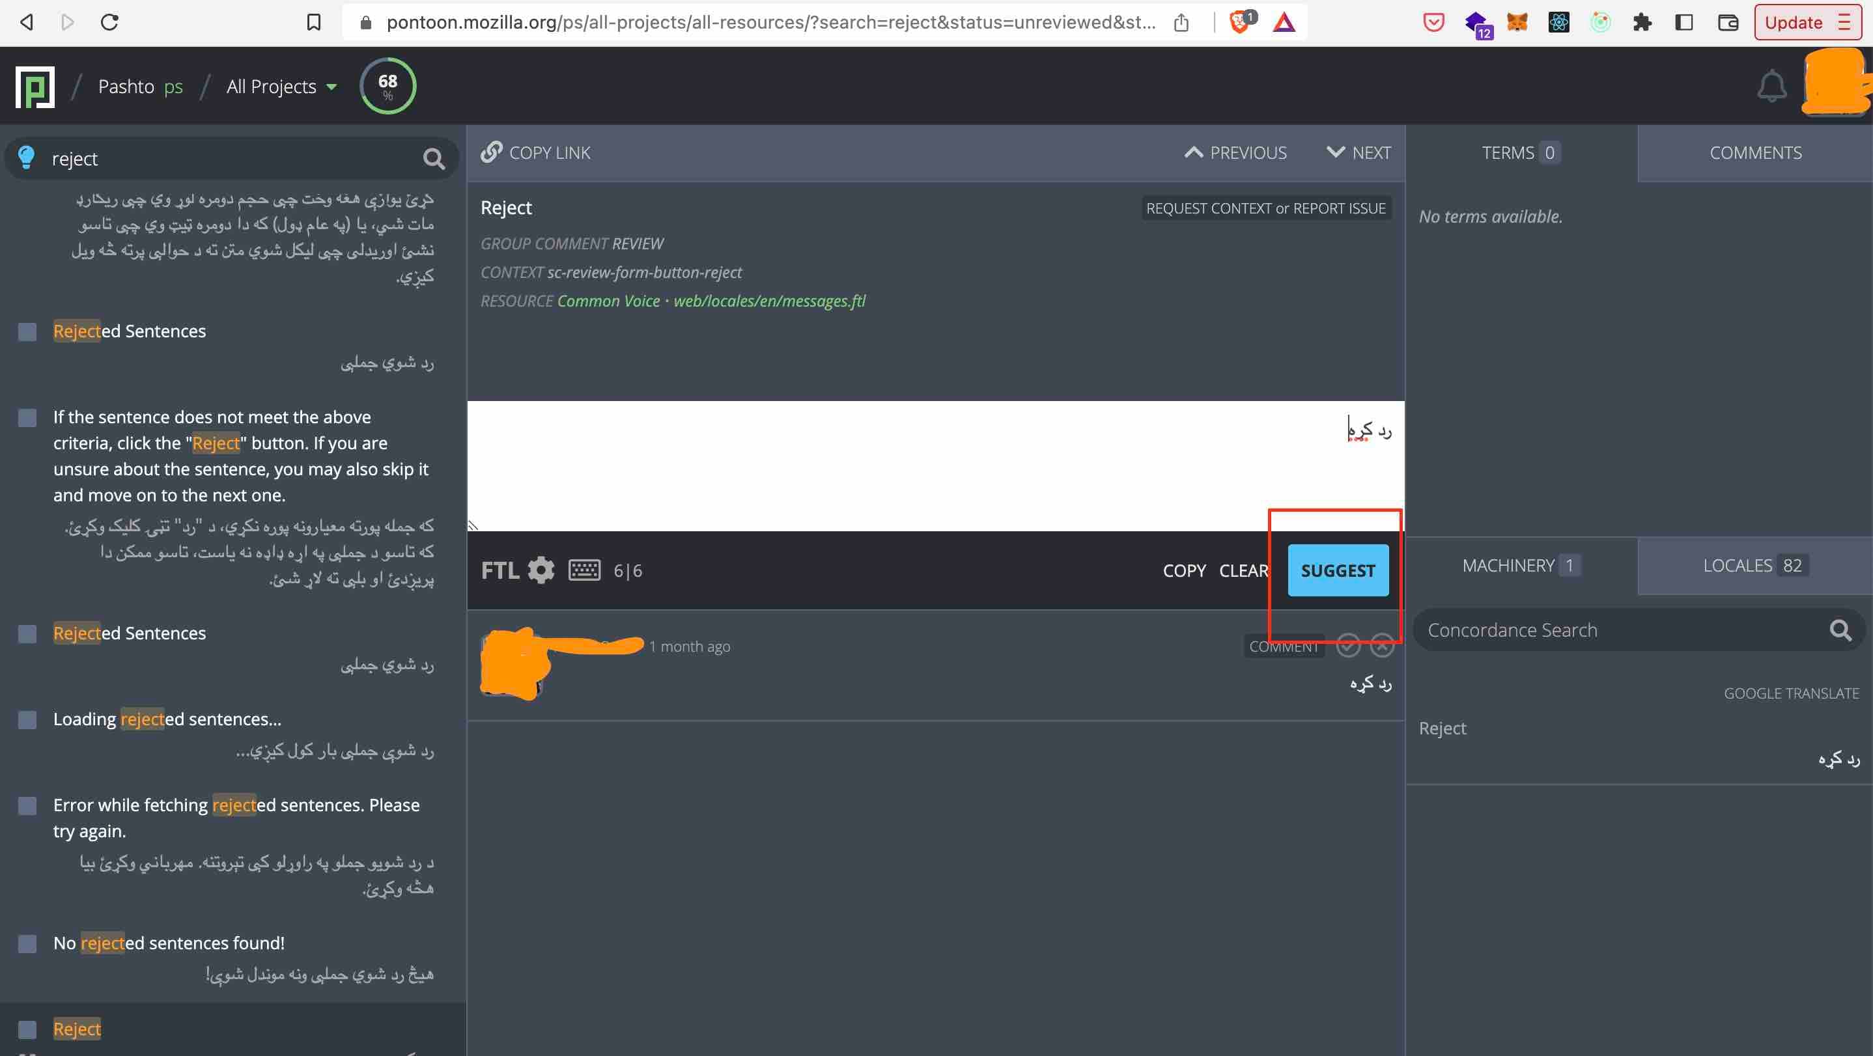Click COMMENTS tab to view comments

[1756, 152]
